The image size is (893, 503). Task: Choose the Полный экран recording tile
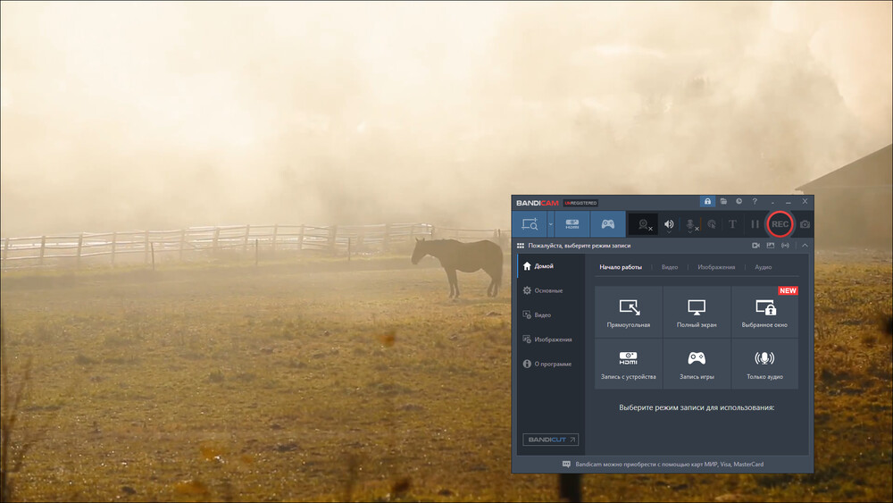697,313
